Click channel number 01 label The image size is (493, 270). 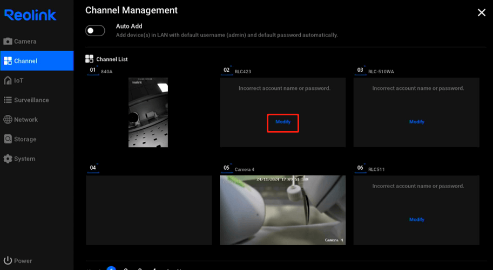pos(92,70)
